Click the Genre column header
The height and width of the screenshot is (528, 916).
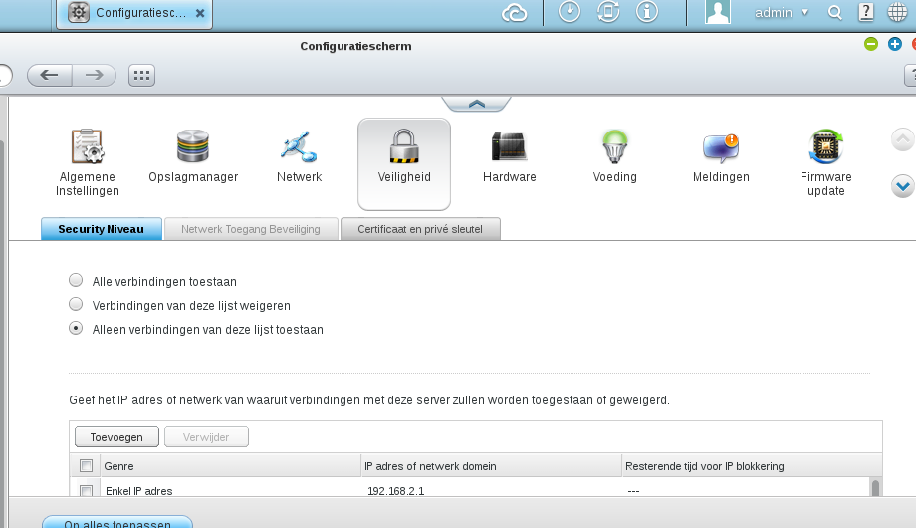click(230, 466)
